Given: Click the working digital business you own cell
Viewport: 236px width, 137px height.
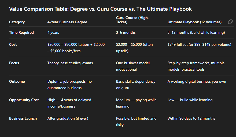Looking at the screenshot, I should [x=197, y=82].
